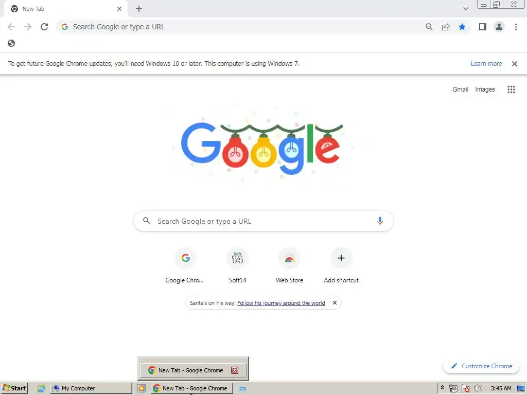This screenshot has height=395, width=527.
Task: Toggle the side panel icon
Action: [483, 27]
